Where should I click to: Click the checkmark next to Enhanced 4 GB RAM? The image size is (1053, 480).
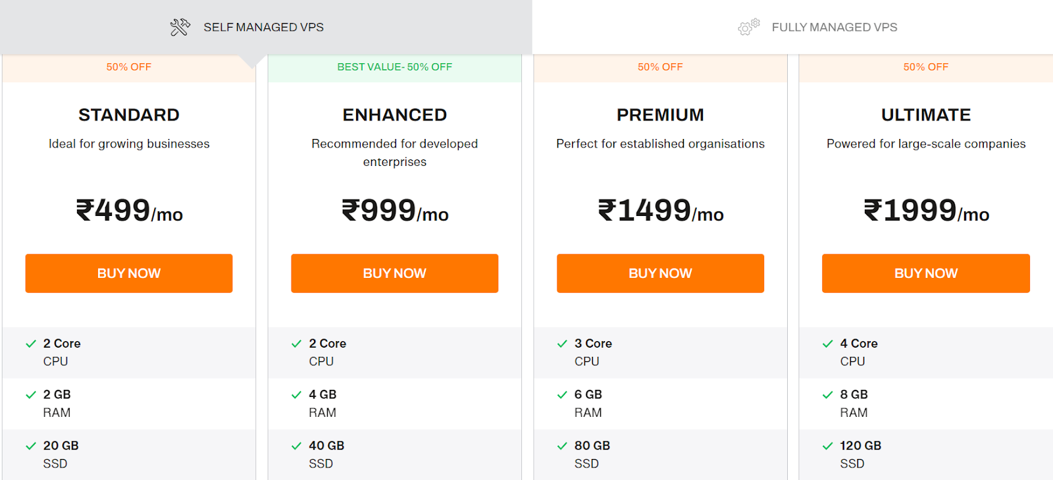297,394
